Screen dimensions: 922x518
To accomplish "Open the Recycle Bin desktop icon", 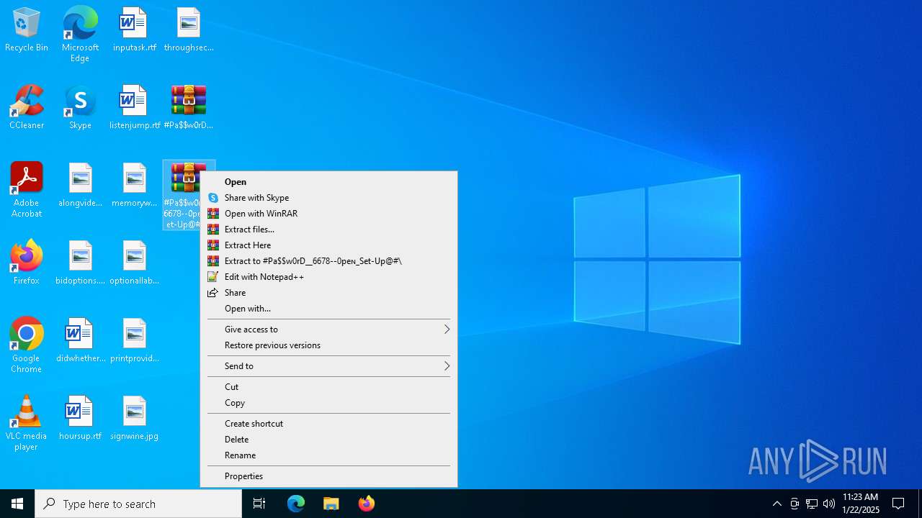I will [x=27, y=29].
